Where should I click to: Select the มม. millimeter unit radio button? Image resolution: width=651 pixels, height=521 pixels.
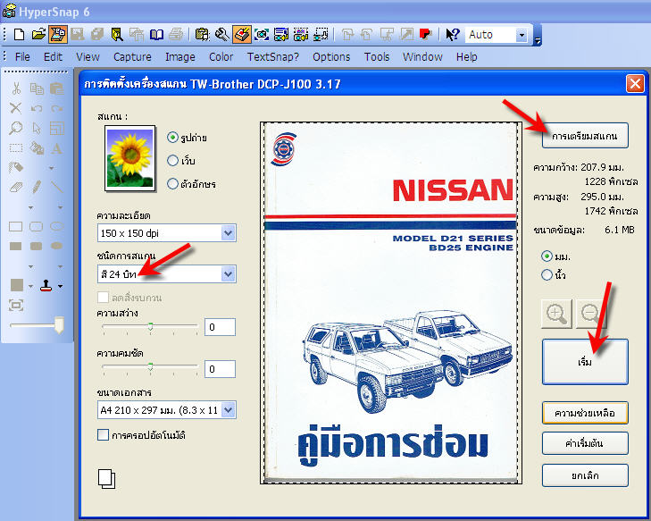tap(547, 256)
